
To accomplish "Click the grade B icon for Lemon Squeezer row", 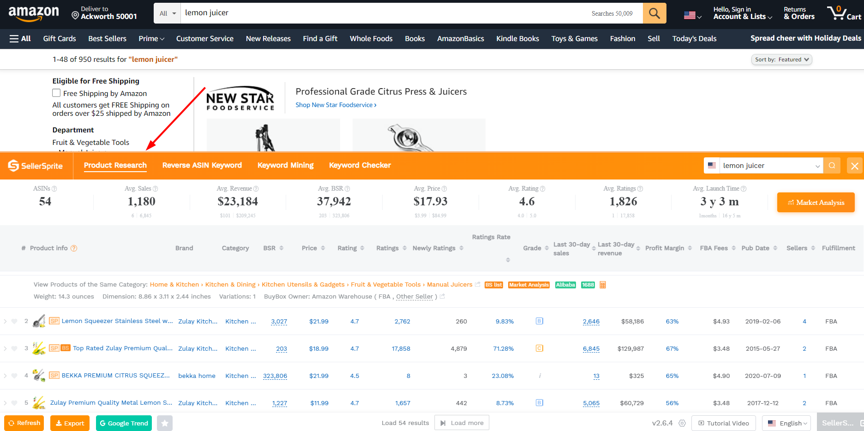I will coord(539,321).
